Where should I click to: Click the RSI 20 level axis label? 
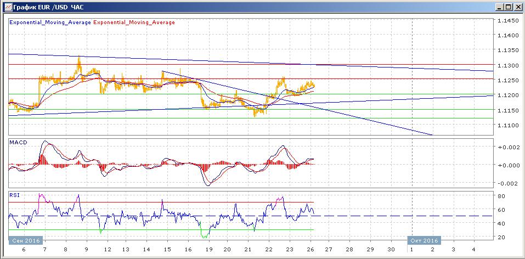point(501,237)
